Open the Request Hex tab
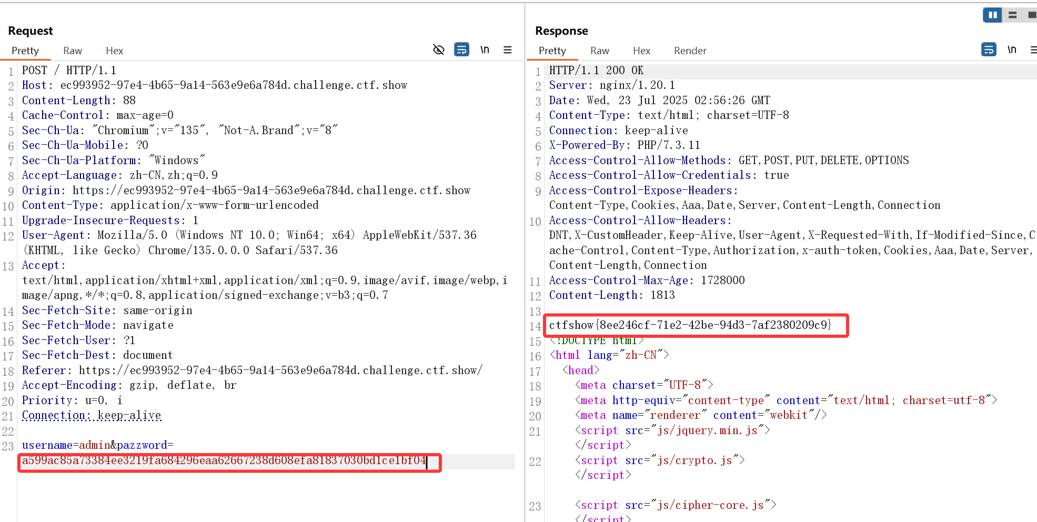 (114, 51)
